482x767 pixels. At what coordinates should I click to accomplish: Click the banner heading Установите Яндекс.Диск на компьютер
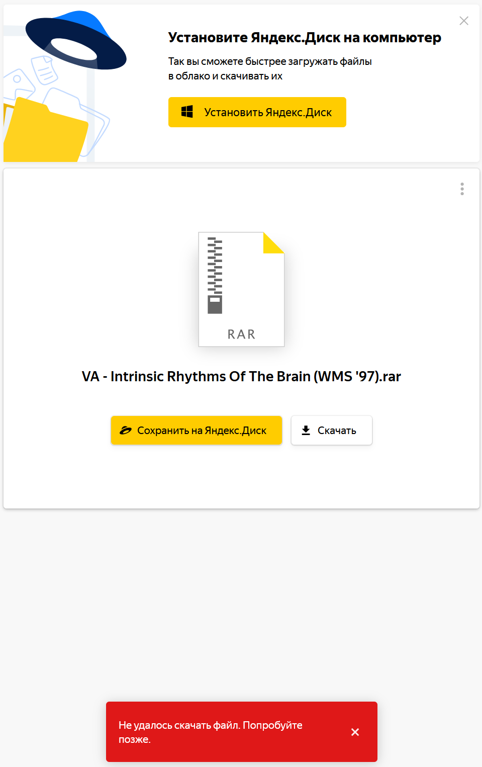pos(304,38)
